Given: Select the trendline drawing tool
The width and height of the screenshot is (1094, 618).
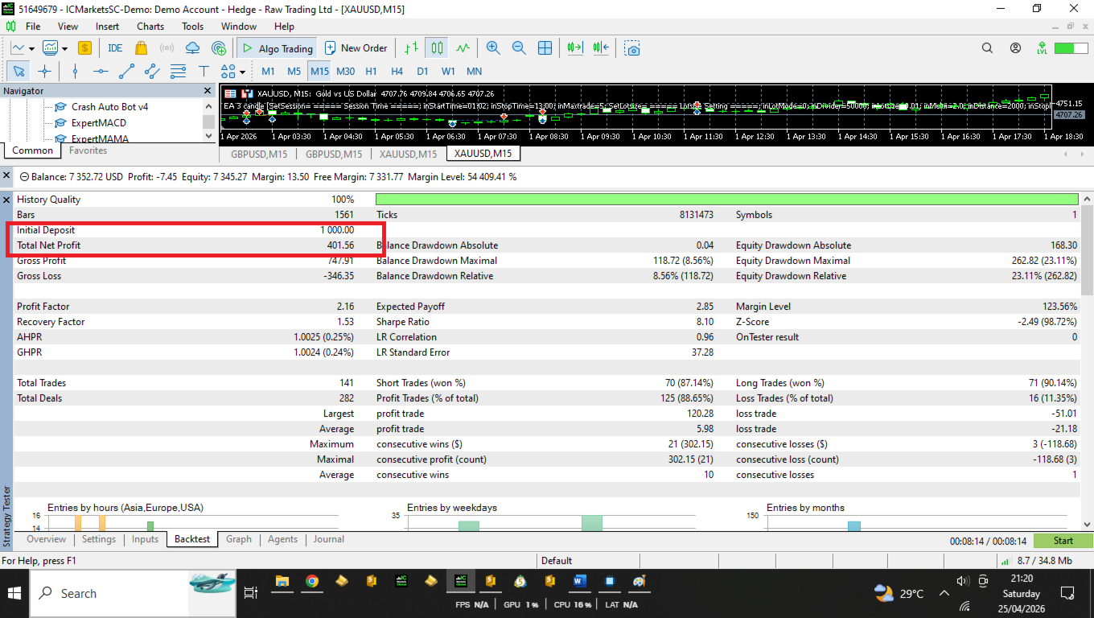Looking at the screenshot, I should 126,71.
